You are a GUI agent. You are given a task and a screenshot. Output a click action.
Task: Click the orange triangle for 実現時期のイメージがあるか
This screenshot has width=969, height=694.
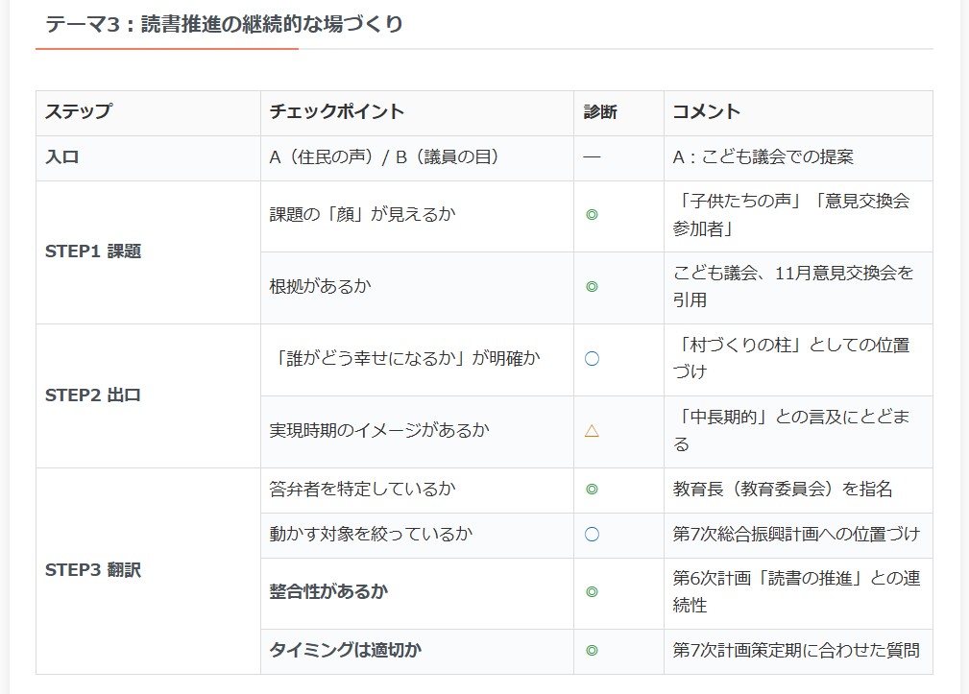pos(592,431)
